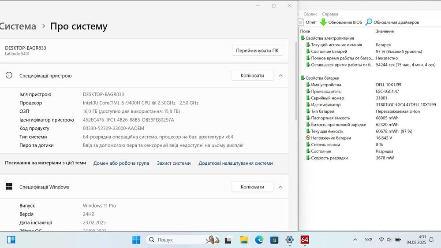This screenshot has height=248, width=441.
Task: Open Захист системи link
Action: tap(174, 163)
